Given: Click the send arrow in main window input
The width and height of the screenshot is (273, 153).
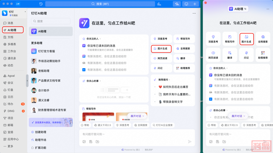Looking at the screenshot, I should (190, 142).
